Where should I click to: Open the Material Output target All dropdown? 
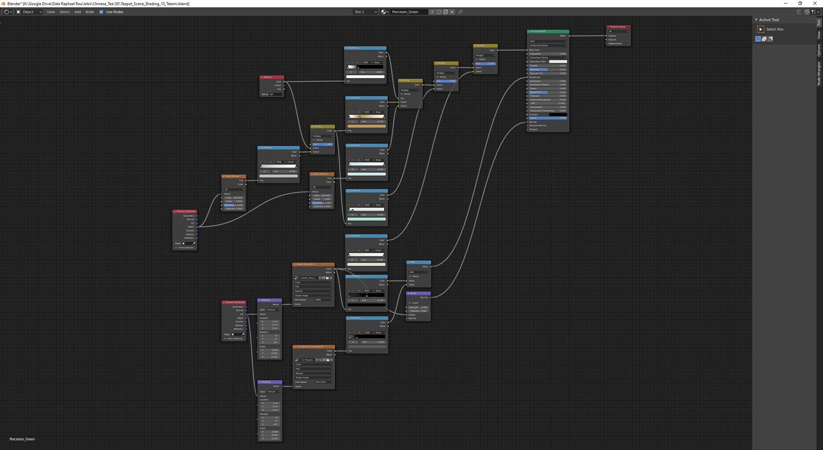pyautogui.click(x=618, y=31)
